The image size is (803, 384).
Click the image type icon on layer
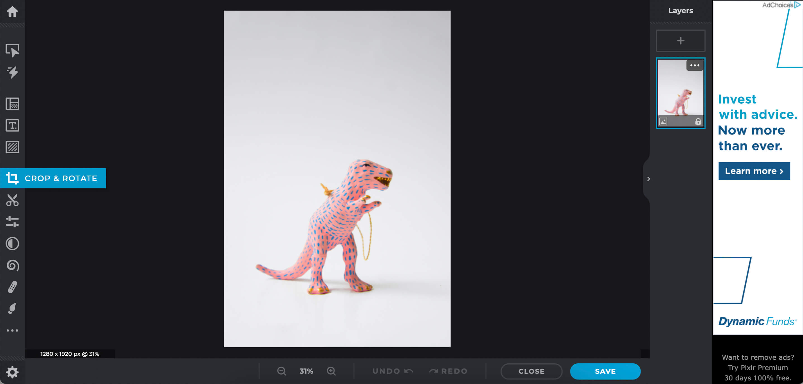[x=663, y=121]
